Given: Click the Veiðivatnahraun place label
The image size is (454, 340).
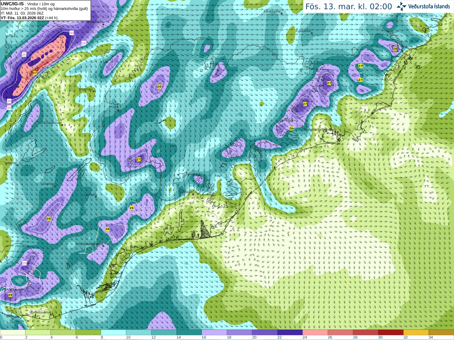Looking at the screenshot, I should pos(50,123).
